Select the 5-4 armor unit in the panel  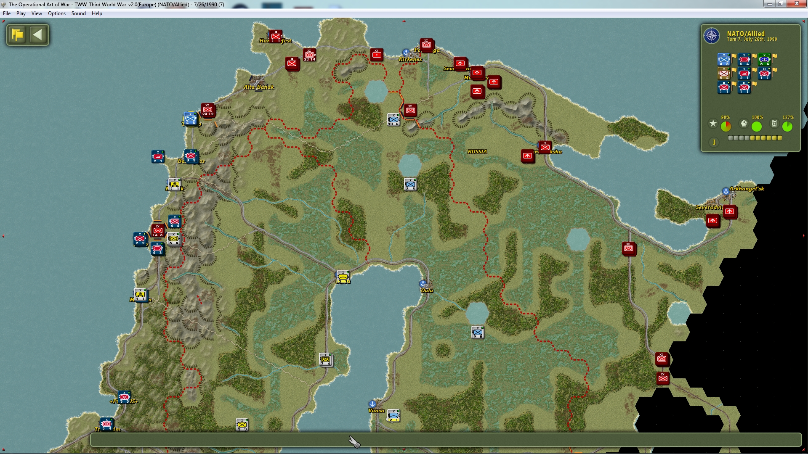pos(744,60)
